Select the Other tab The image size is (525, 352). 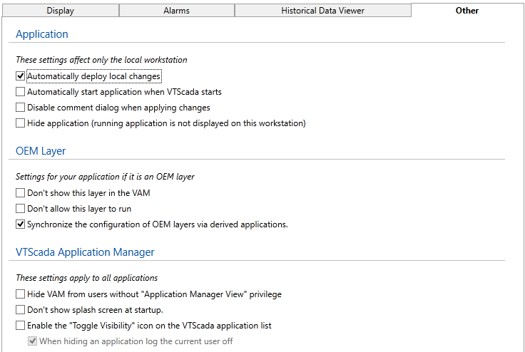click(467, 11)
